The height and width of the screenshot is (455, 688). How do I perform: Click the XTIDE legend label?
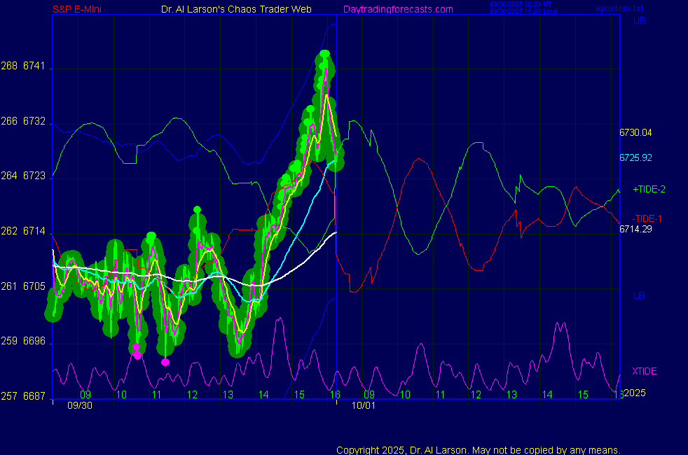click(x=644, y=371)
